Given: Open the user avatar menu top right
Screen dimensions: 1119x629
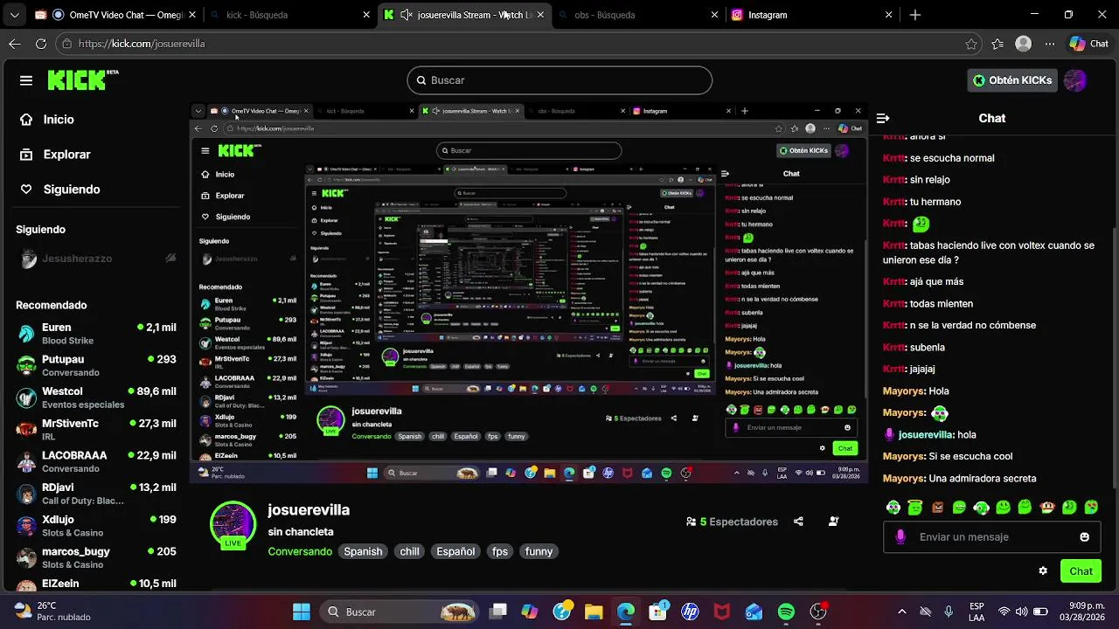Looking at the screenshot, I should tap(1075, 80).
